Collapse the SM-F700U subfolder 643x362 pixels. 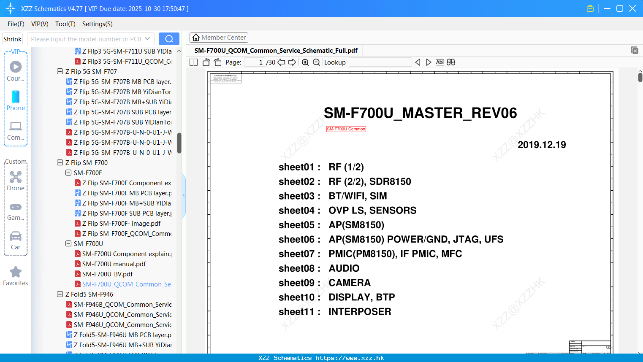(x=68, y=243)
